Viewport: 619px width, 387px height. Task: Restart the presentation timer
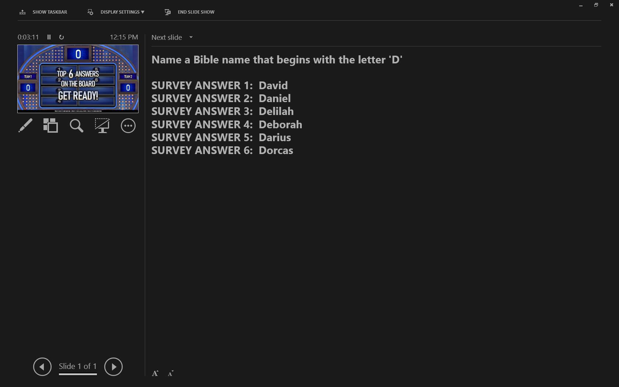point(62,37)
